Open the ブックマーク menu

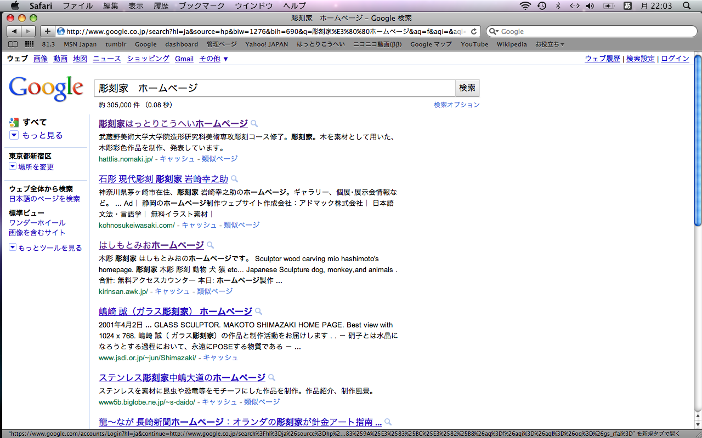(202, 5)
